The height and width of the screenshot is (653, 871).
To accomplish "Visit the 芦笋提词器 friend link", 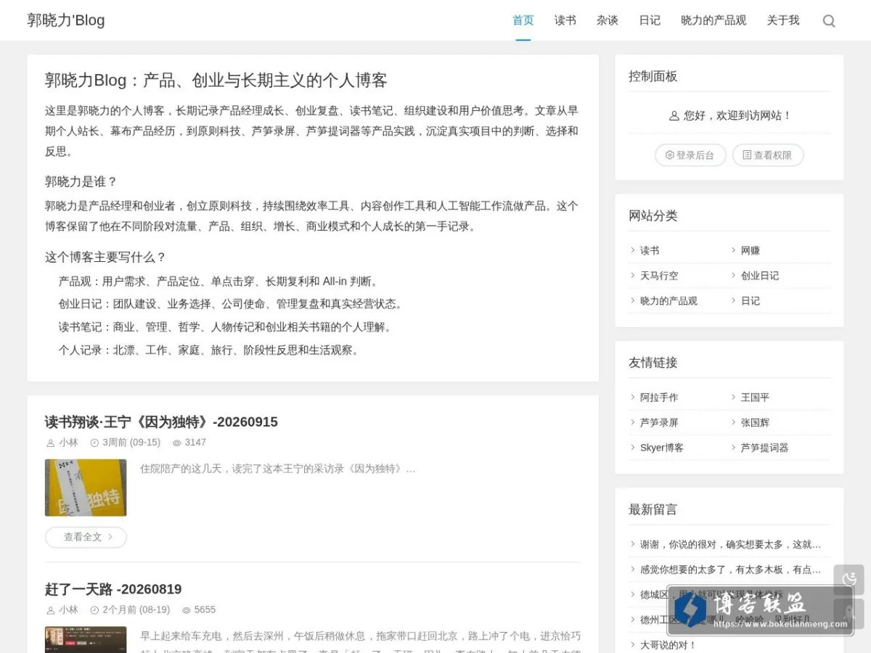I will [764, 448].
